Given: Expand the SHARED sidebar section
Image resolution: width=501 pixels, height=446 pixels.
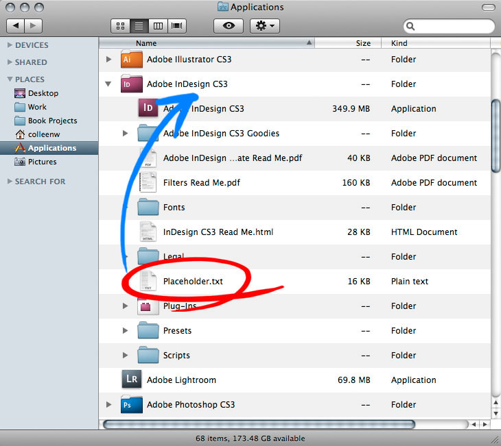Looking at the screenshot, I should click(10, 62).
